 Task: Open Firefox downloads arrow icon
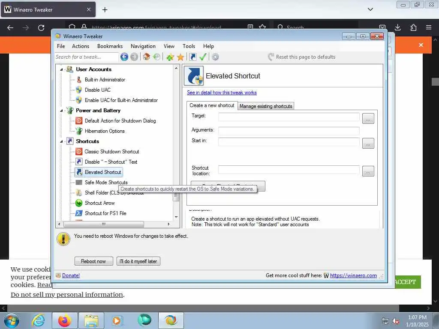397,27
